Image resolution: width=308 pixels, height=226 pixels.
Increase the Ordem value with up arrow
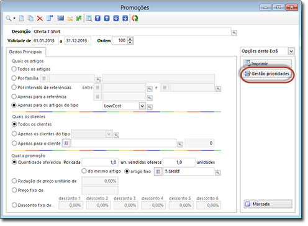pos(130,38)
